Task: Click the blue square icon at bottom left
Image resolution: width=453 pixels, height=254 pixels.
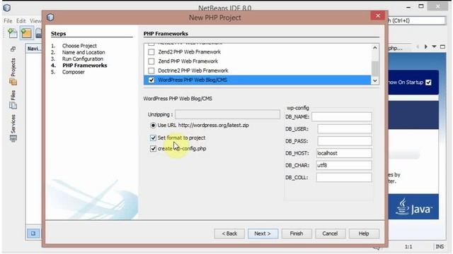Action: tap(33, 234)
